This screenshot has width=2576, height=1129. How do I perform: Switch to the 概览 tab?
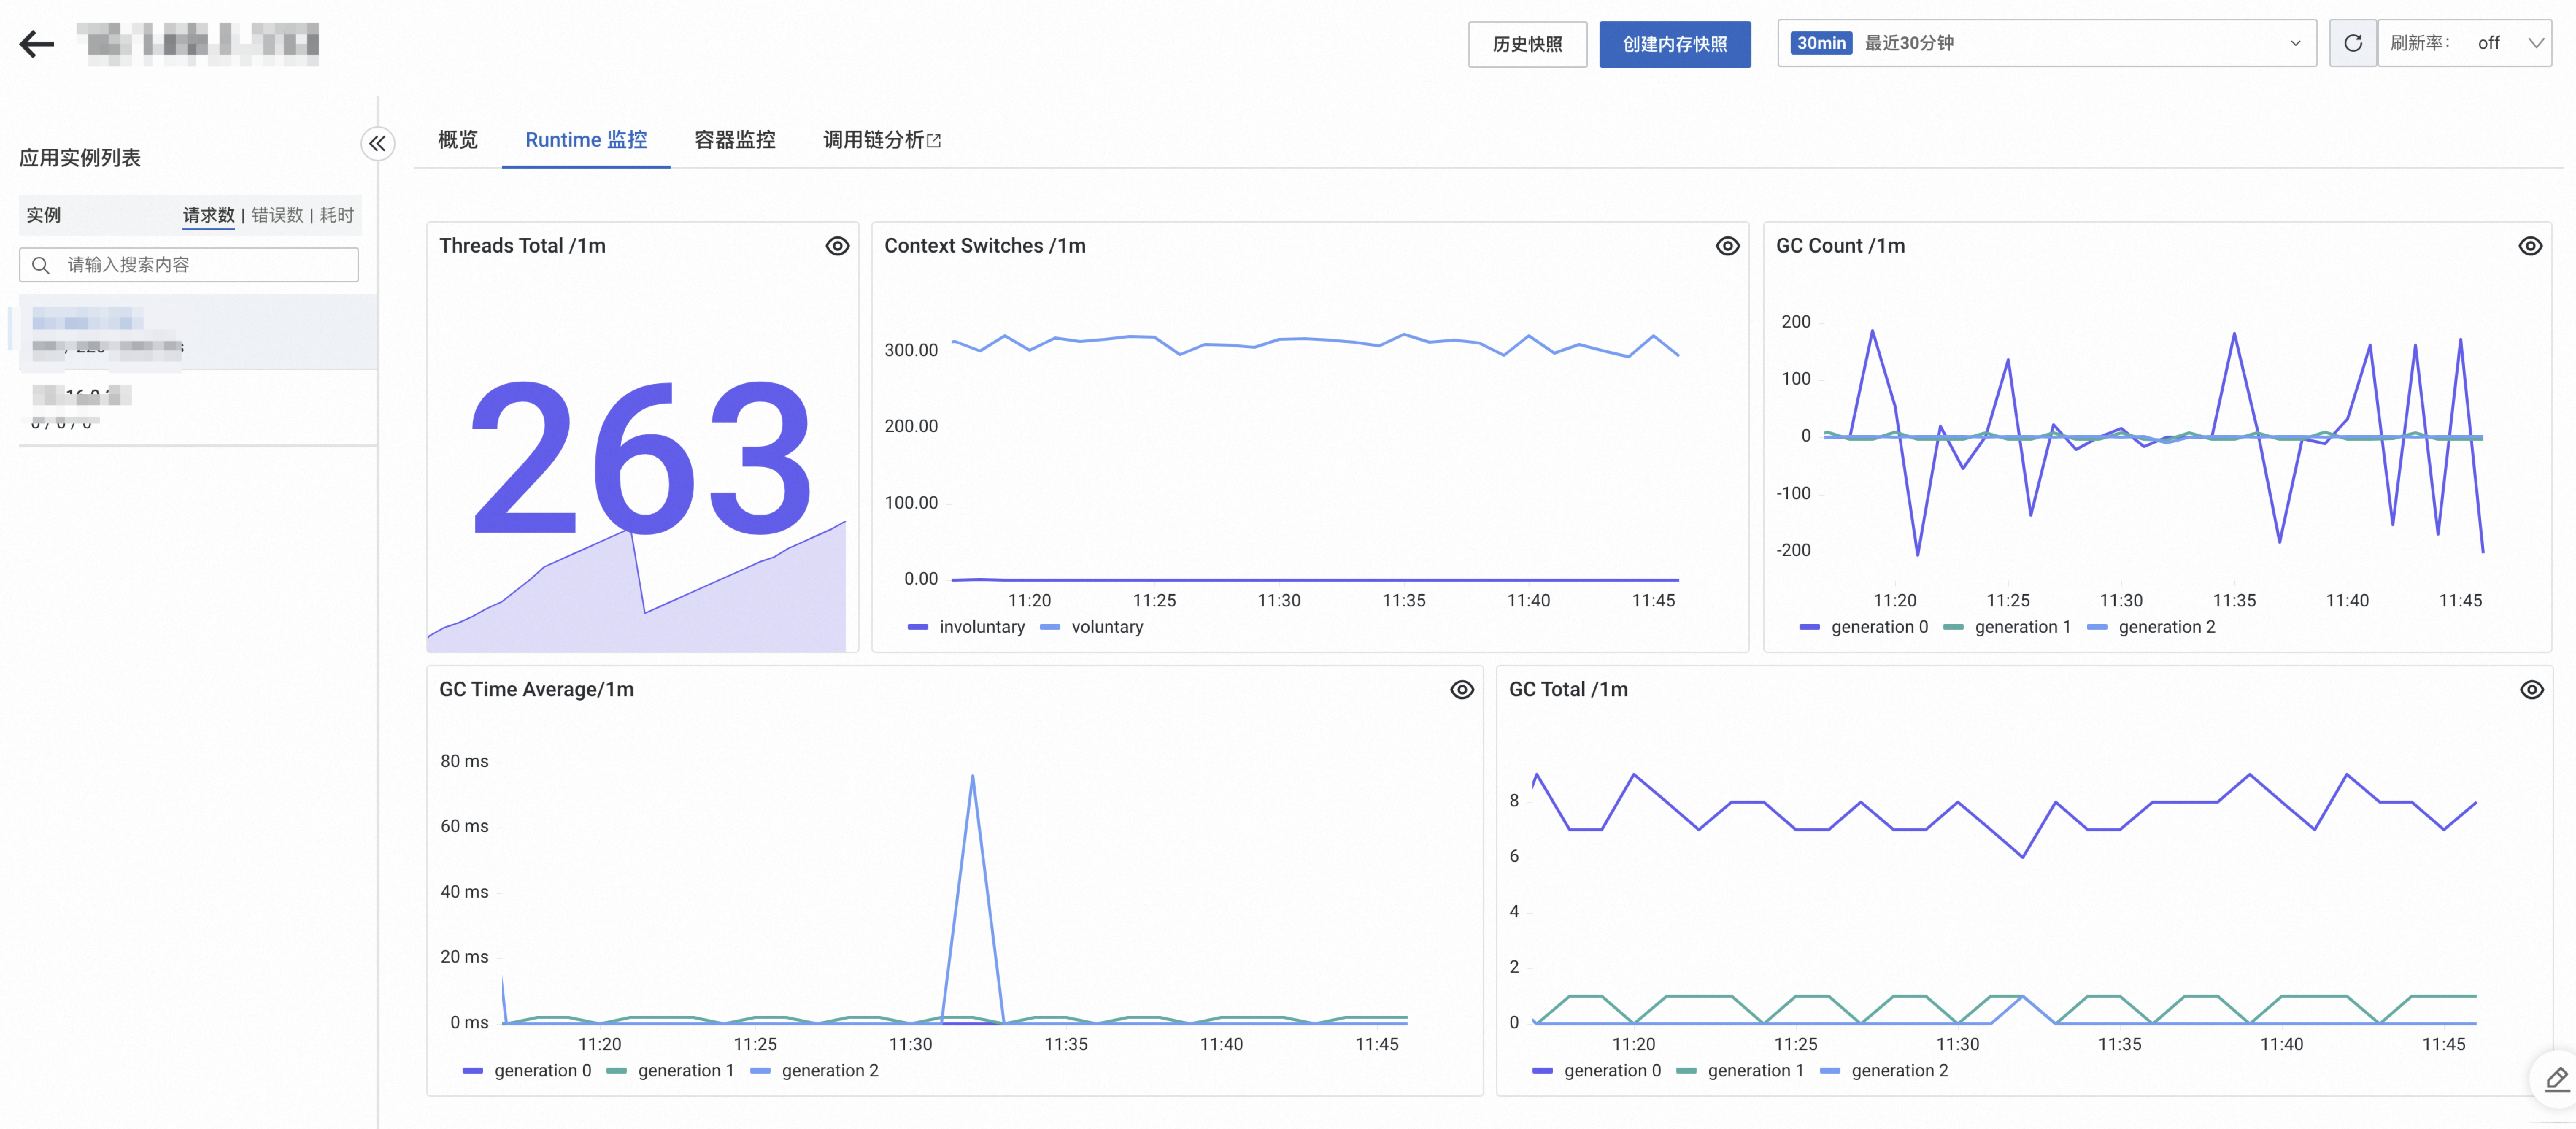(x=458, y=140)
